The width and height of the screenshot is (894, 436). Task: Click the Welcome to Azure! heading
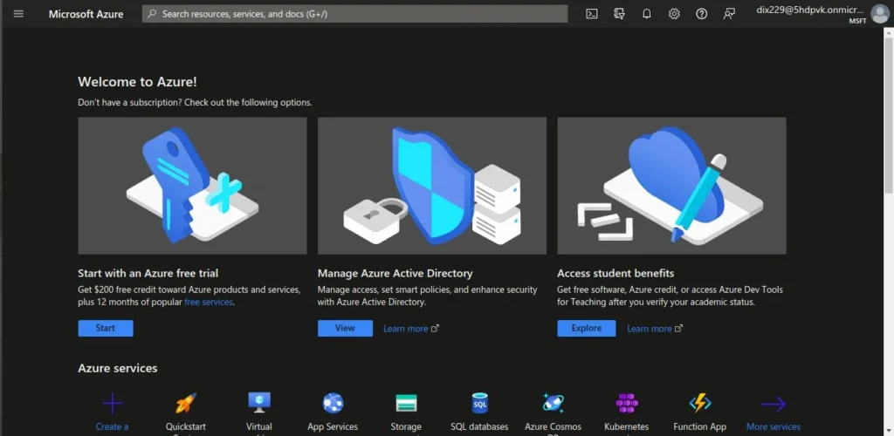pos(137,82)
